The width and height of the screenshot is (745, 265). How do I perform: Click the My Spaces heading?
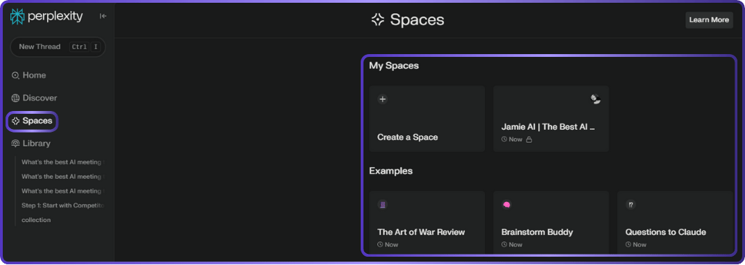pos(394,65)
